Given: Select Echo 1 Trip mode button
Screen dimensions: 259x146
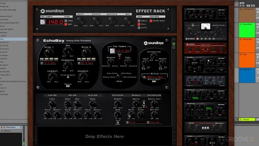Looking at the screenshot, I should 56,59.
